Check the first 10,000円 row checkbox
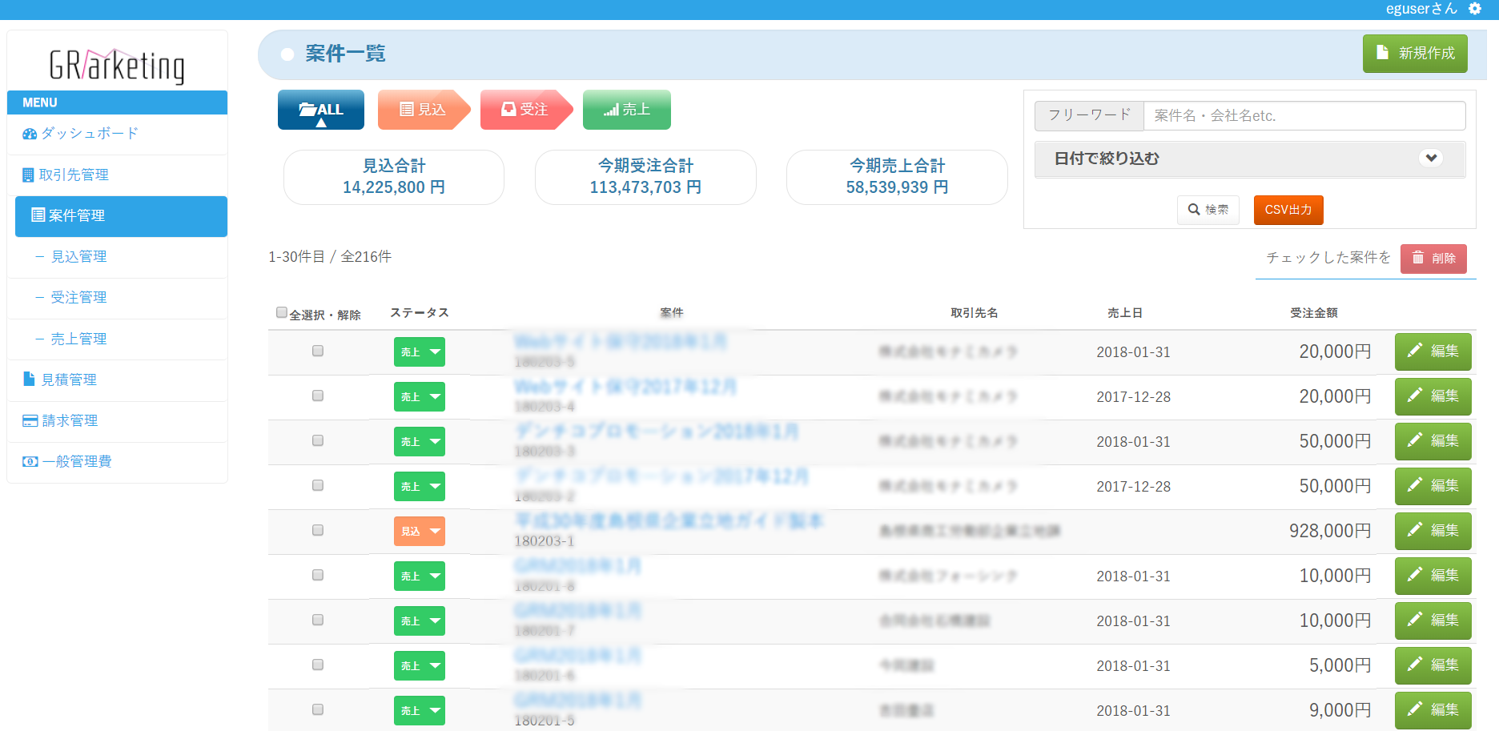1499x731 pixels. click(x=318, y=575)
